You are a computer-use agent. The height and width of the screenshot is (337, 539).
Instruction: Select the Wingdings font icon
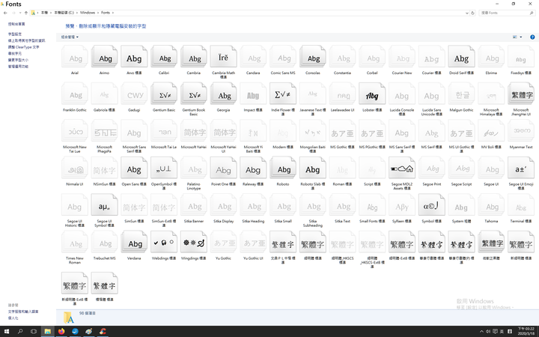(x=194, y=242)
